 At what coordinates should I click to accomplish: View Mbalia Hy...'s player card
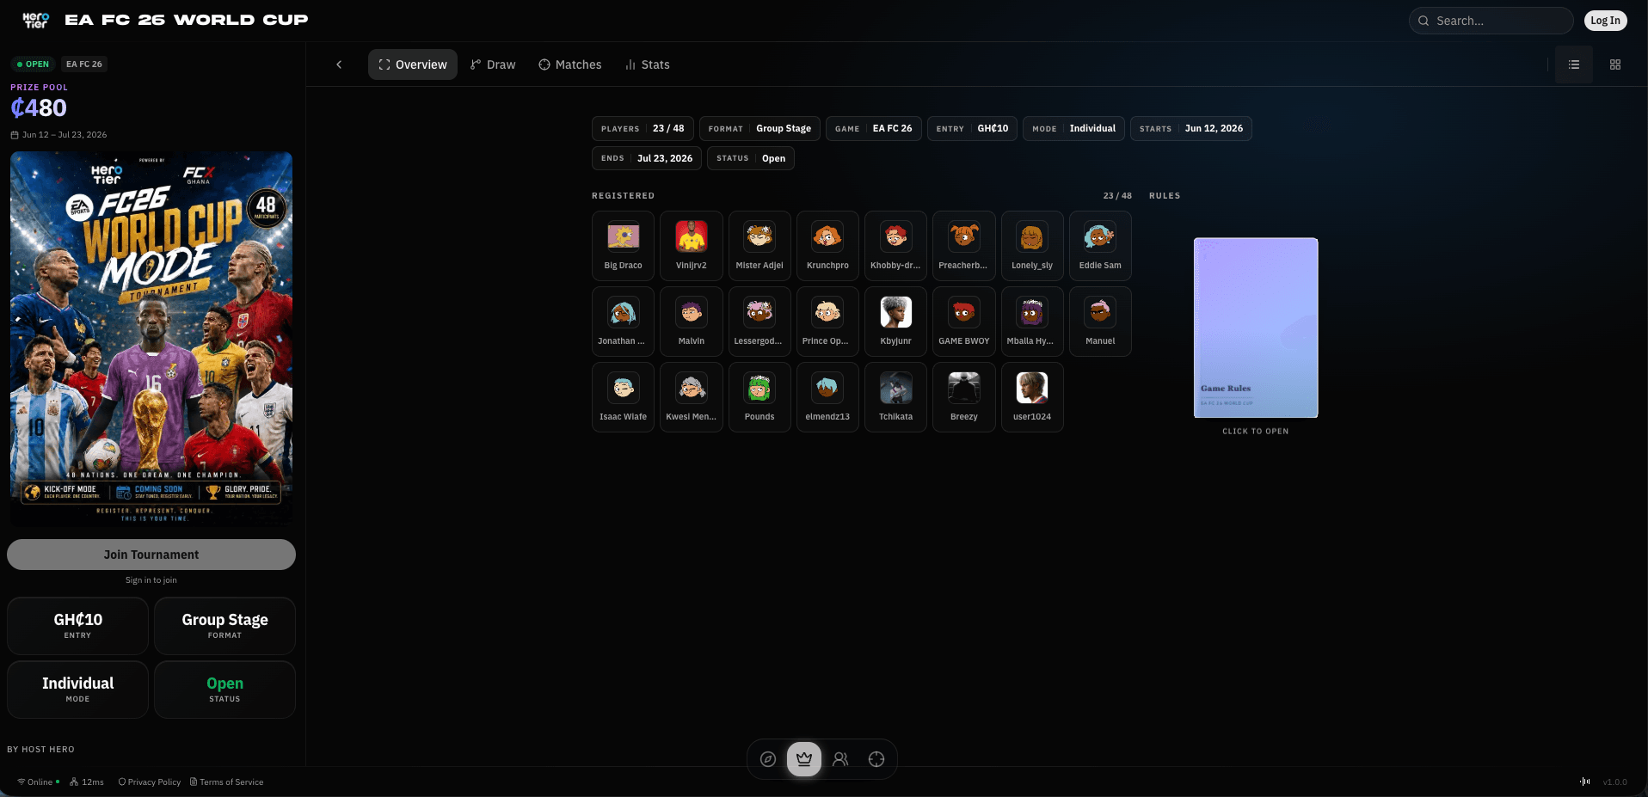tap(1032, 322)
